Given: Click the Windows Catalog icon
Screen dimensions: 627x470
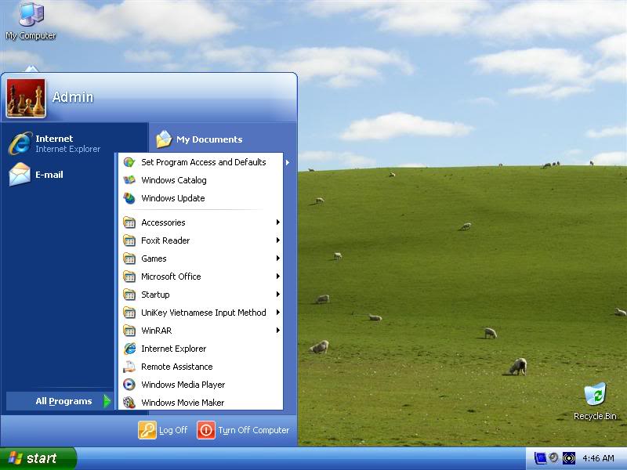Looking at the screenshot, I should click(129, 180).
